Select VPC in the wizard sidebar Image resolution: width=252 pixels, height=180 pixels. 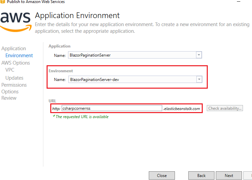(x=10, y=70)
